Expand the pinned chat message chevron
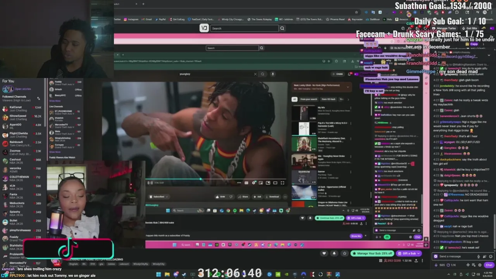 pyautogui.click(x=489, y=55)
